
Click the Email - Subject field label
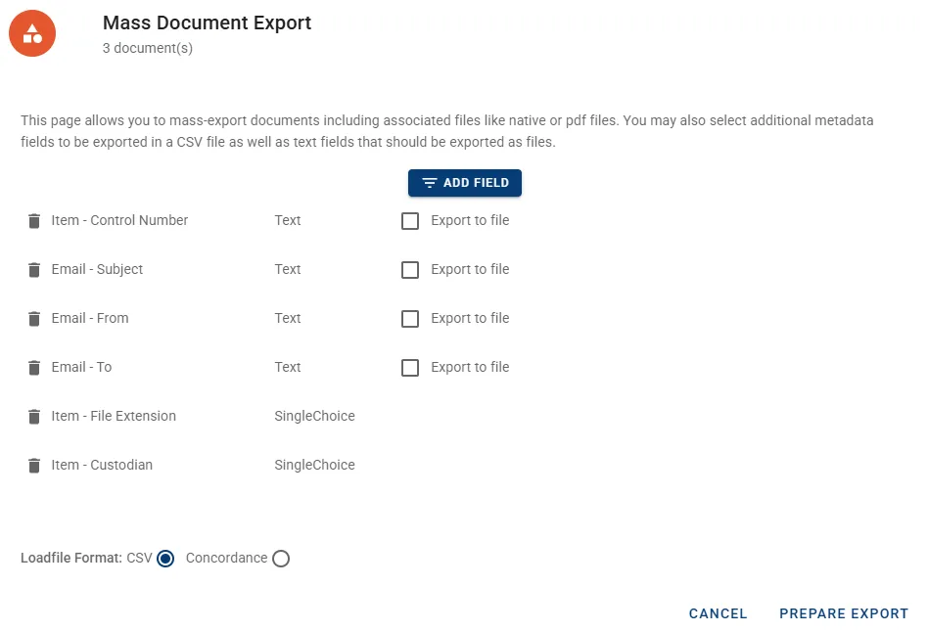tap(97, 269)
